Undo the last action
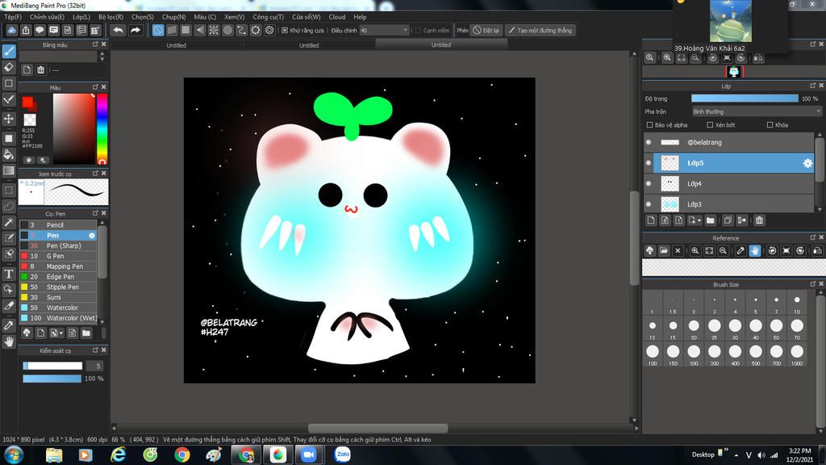This screenshot has height=465, width=826. pyautogui.click(x=118, y=30)
